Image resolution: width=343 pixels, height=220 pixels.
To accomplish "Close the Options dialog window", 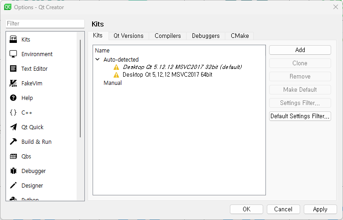I will pos(336,7).
